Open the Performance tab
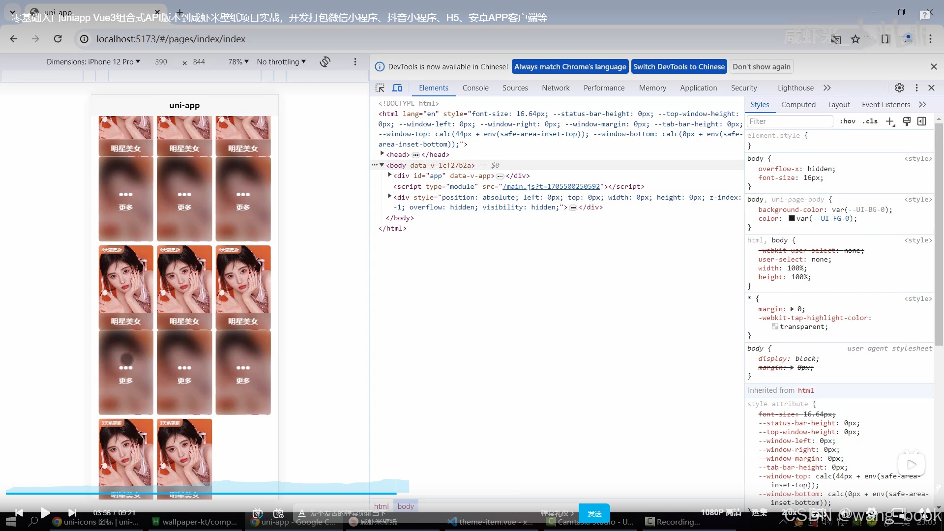 click(x=604, y=88)
